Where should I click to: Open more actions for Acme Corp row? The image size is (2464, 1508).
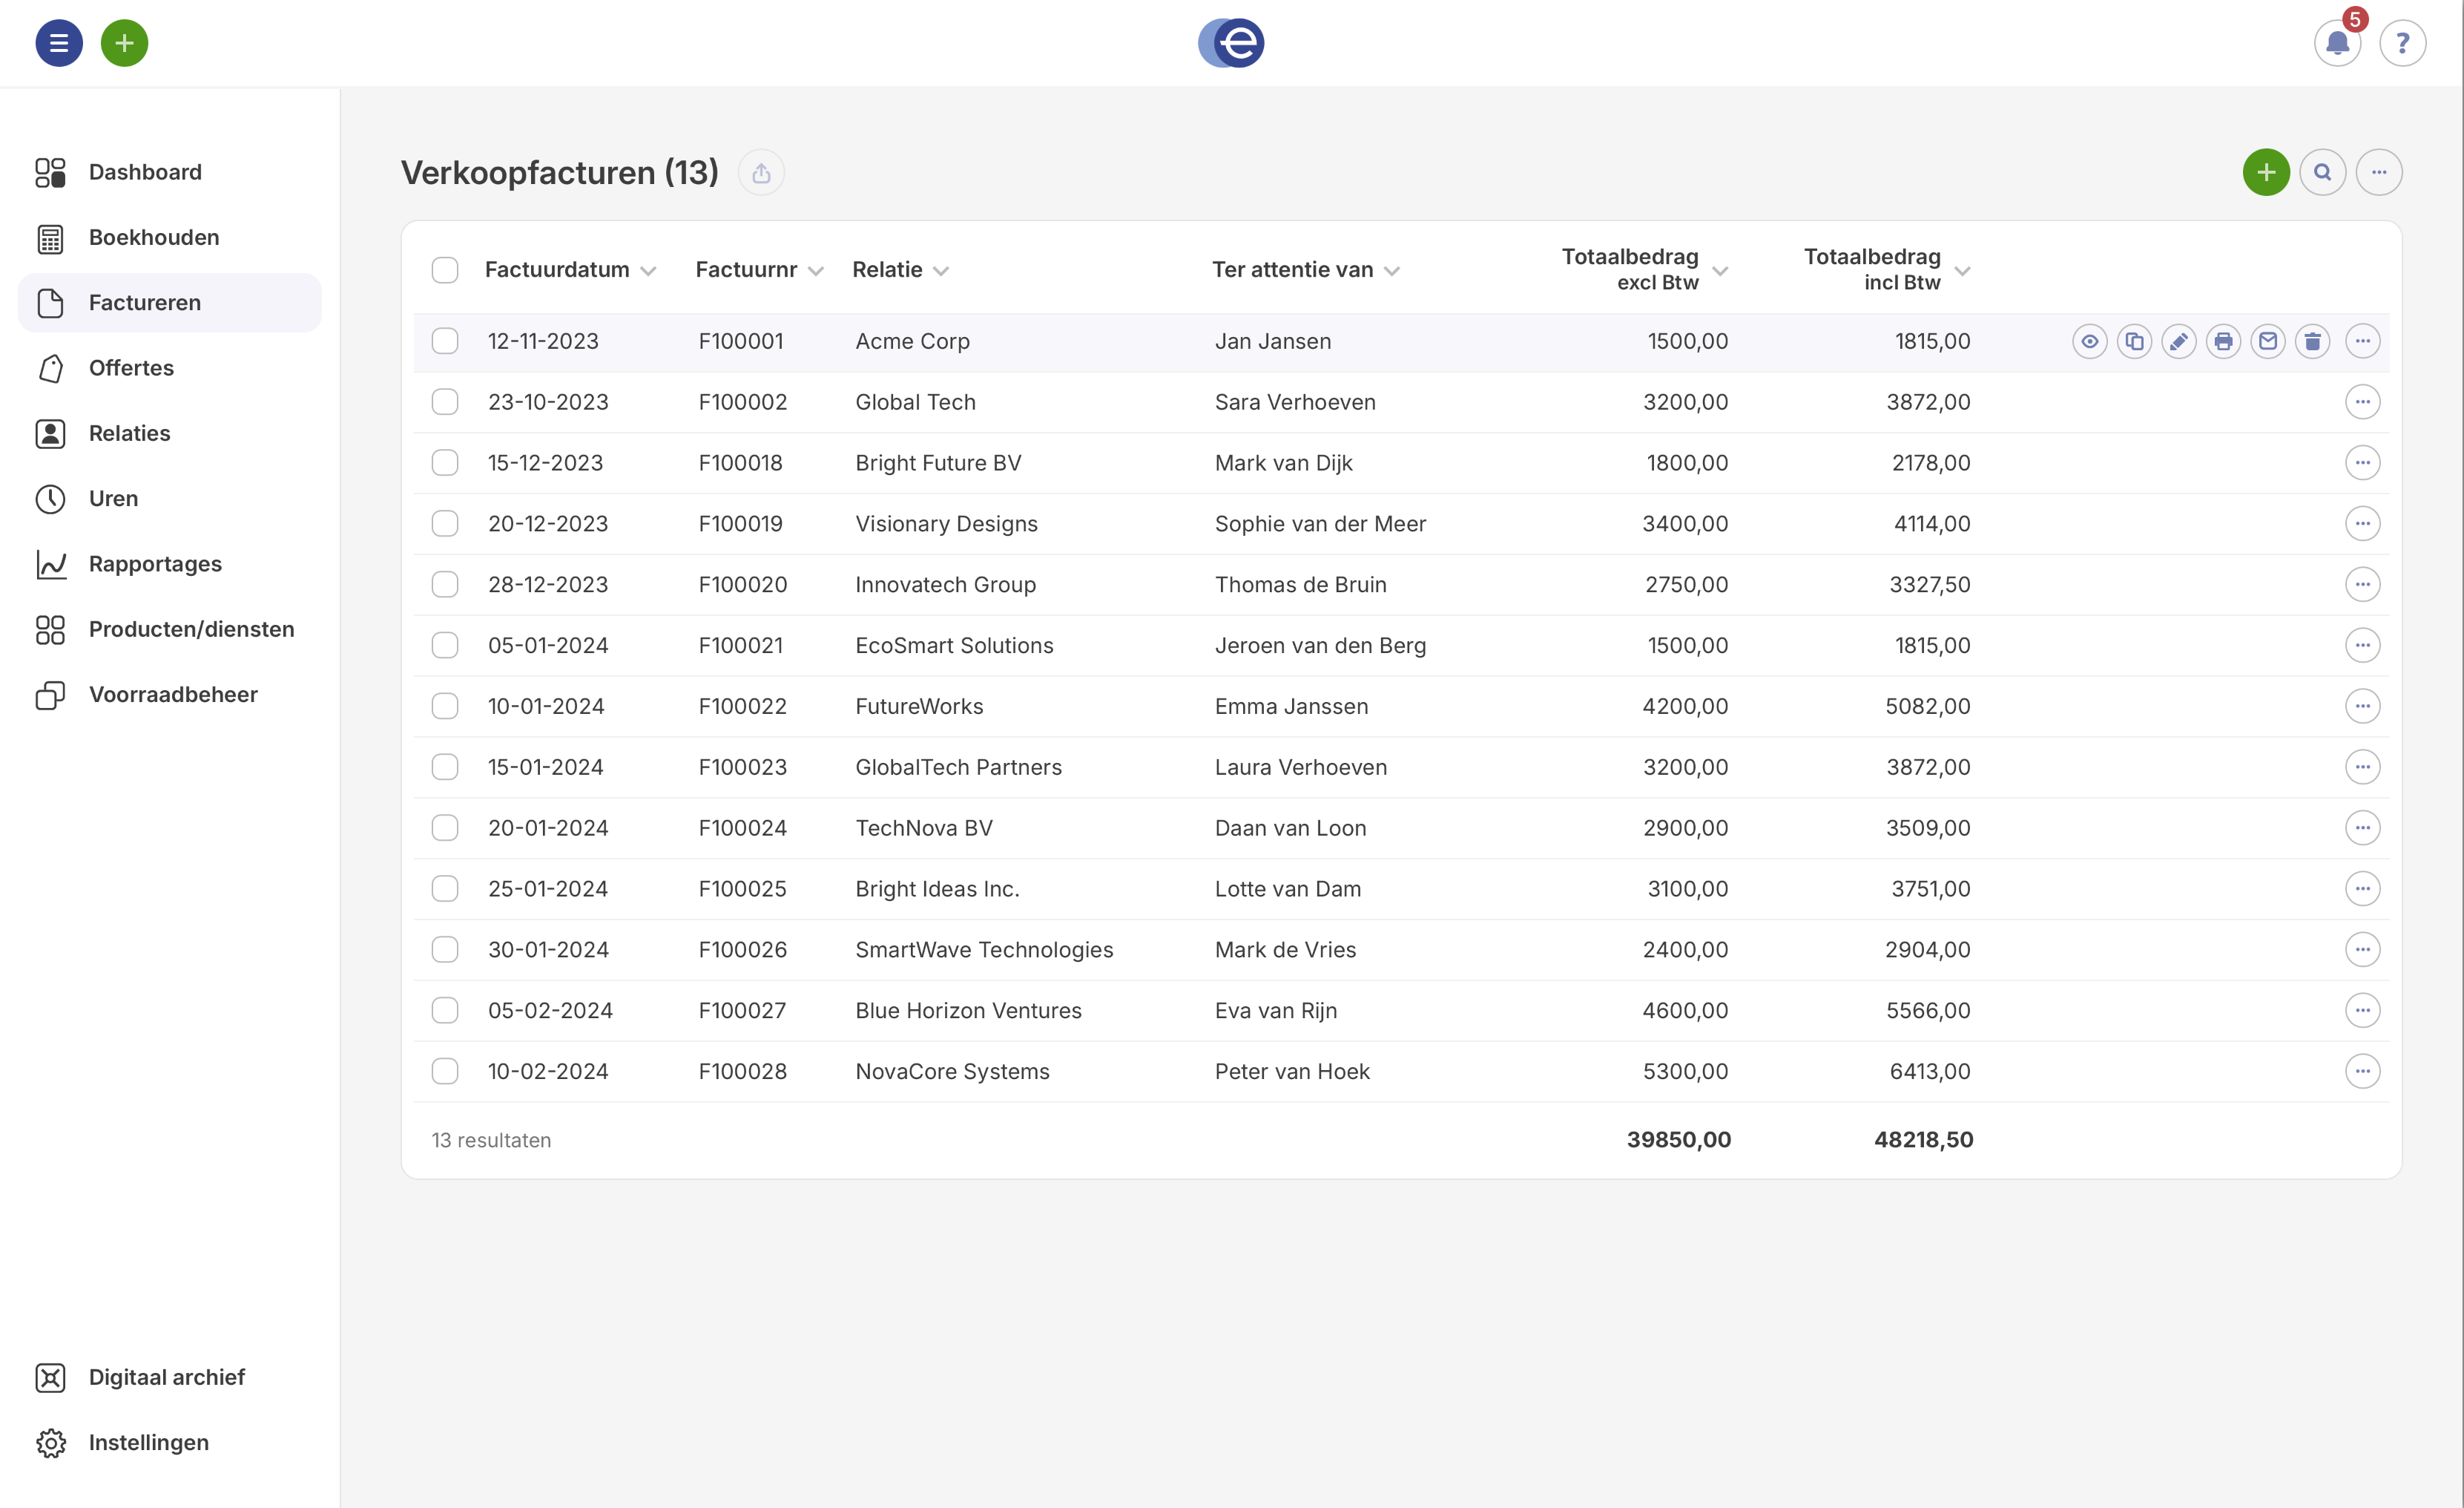coord(2362,341)
